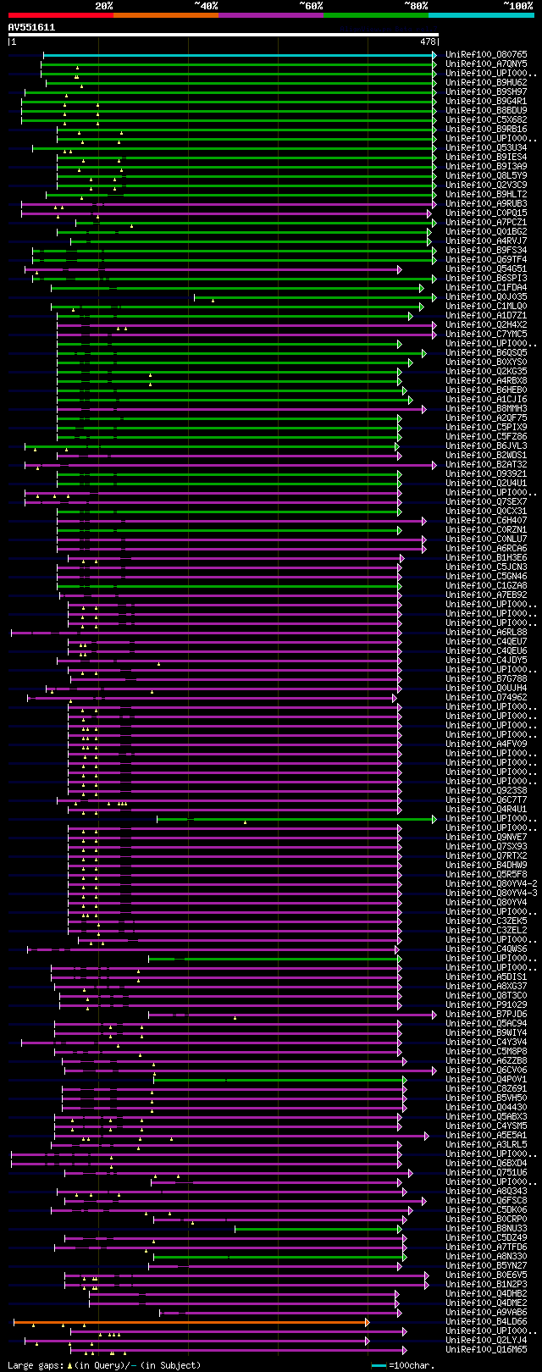Click the UniRef100_B8NU33 entry label
542x1372 pixels.
click(486, 1228)
